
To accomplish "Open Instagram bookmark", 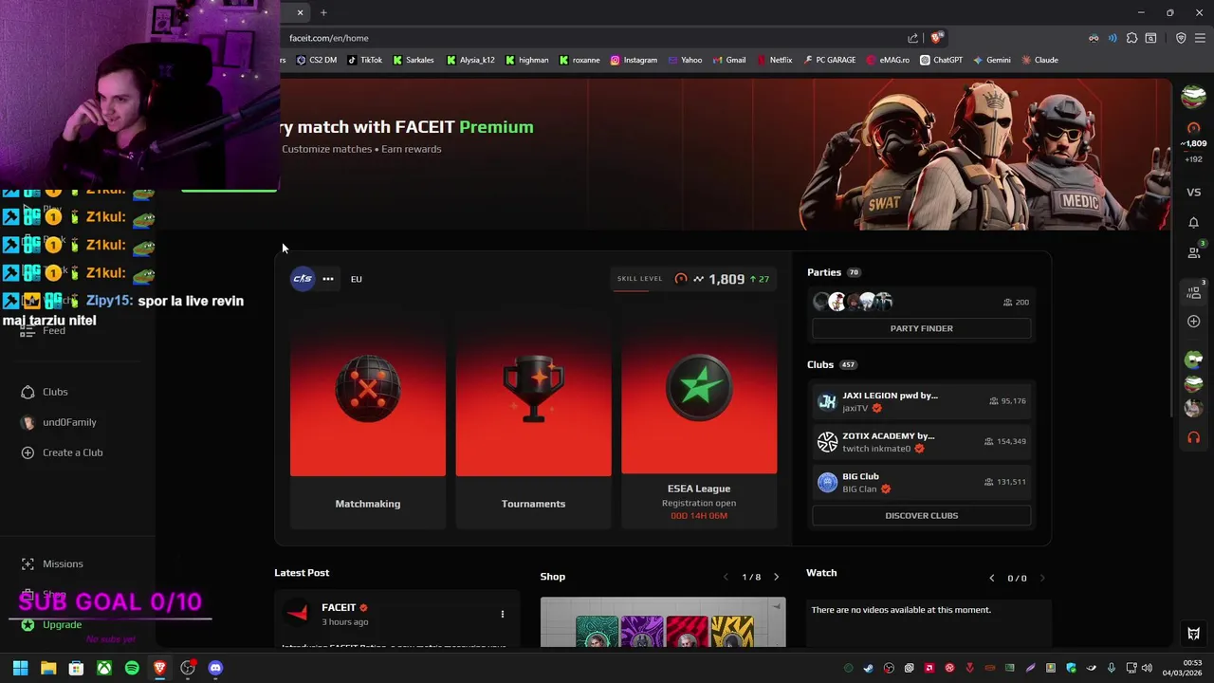I will tap(634, 60).
